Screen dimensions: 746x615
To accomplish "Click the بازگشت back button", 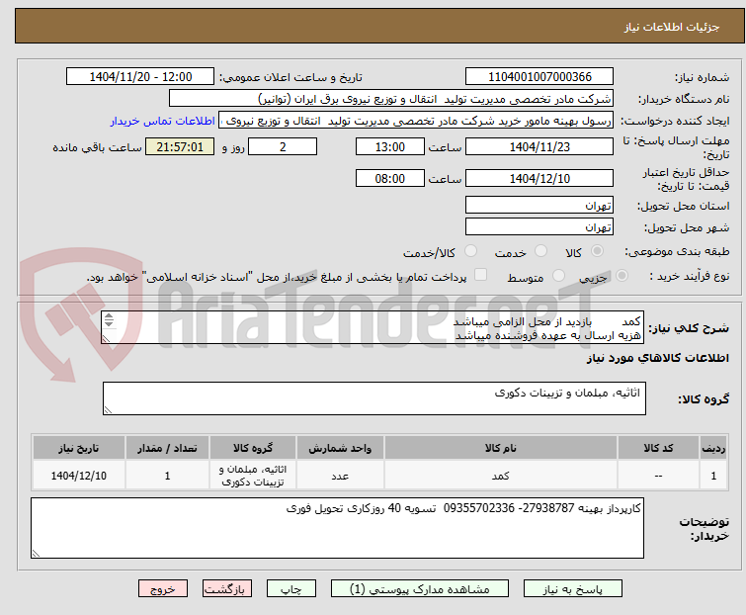I will [226, 589].
